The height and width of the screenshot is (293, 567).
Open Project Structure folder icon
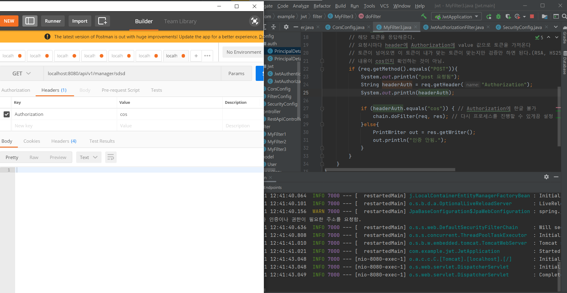545,17
